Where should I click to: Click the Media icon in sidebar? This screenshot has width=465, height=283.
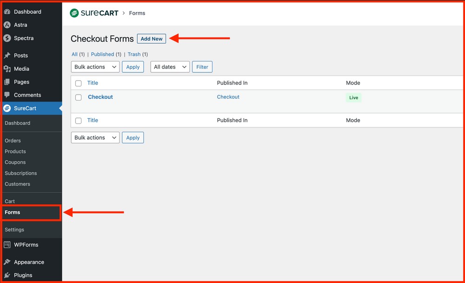point(7,69)
